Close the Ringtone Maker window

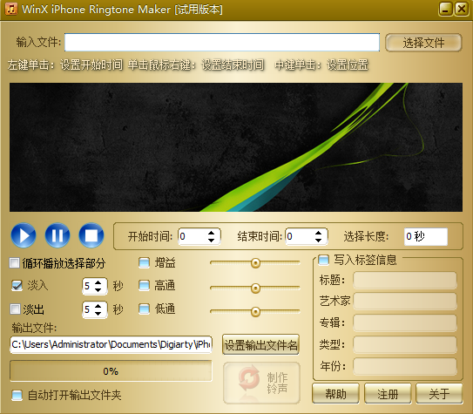click(x=462, y=9)
